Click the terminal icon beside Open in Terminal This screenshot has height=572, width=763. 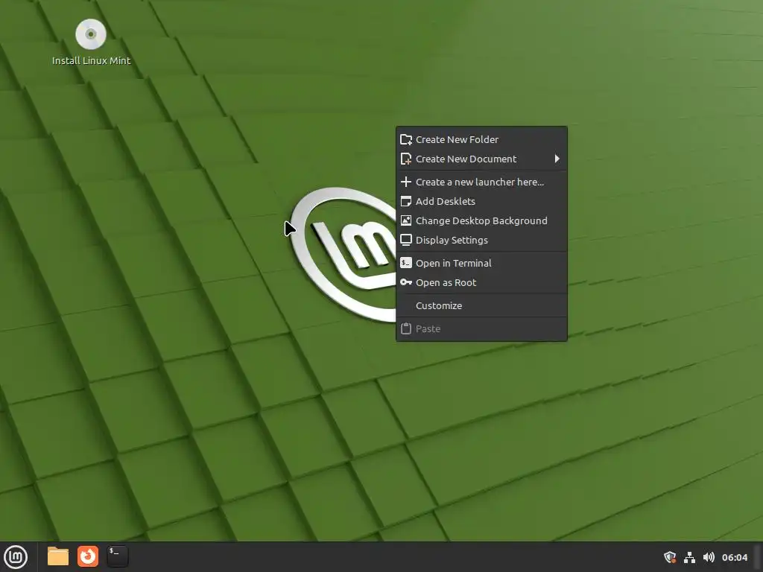(406, 263)
